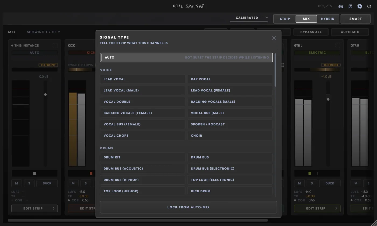
Task: Choose Vocal Chops signal type
Action: pos(142,136)
